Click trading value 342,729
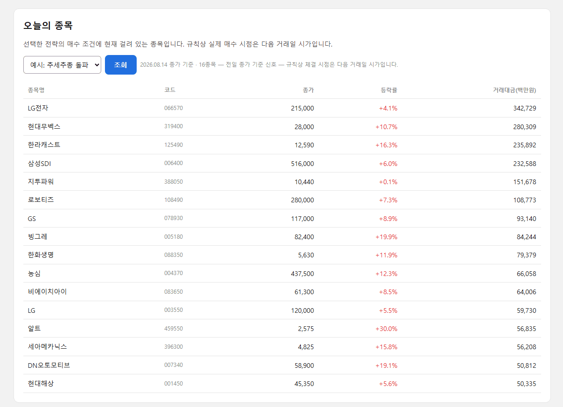Viewport: 563px width, 407px height. coord(524,108)
